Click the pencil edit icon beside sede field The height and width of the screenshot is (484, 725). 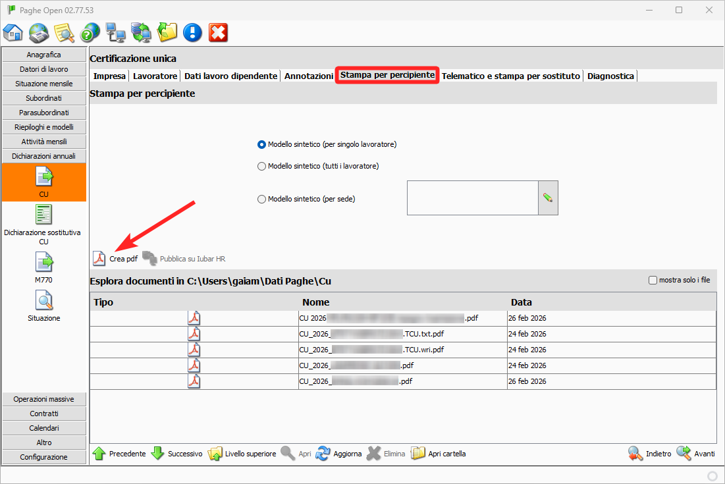click(548, 198)
